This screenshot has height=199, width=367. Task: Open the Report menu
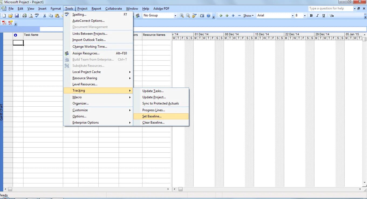96,9
